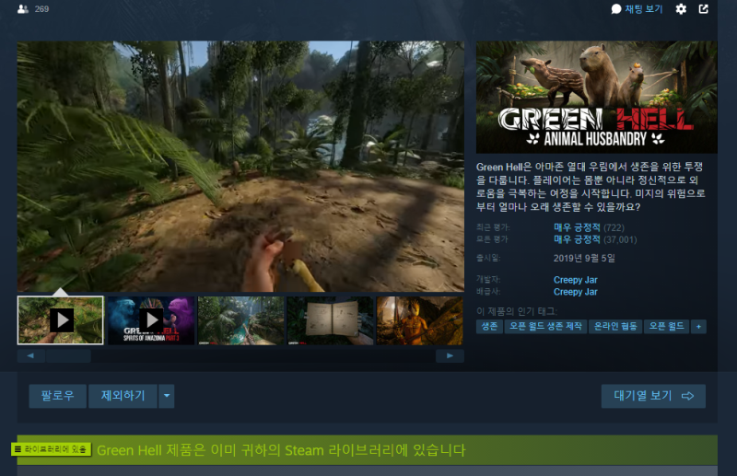Click release date 2019년 9월 5일 text
The width and height of the screenshot is (737, 476).
584,259
